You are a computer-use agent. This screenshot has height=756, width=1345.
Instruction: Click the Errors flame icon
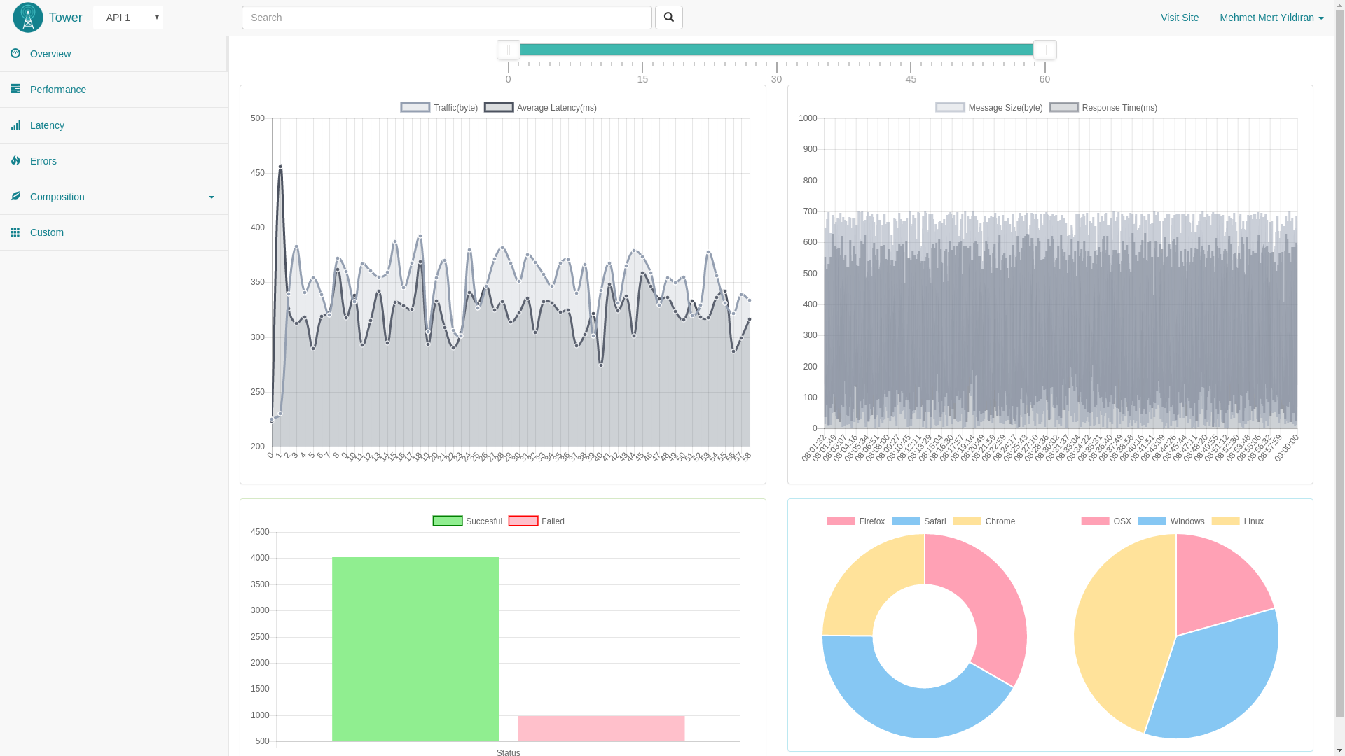[15, 160]
